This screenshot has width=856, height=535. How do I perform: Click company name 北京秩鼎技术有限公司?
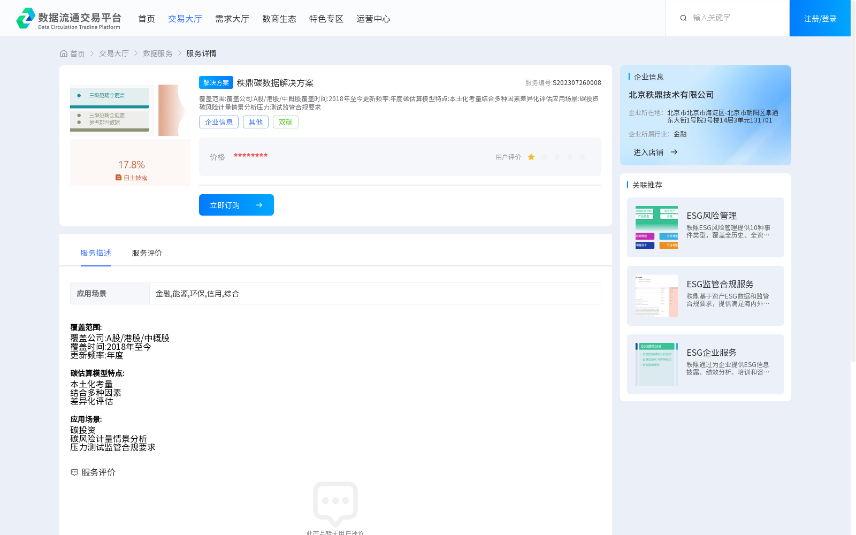pos(671,95)
